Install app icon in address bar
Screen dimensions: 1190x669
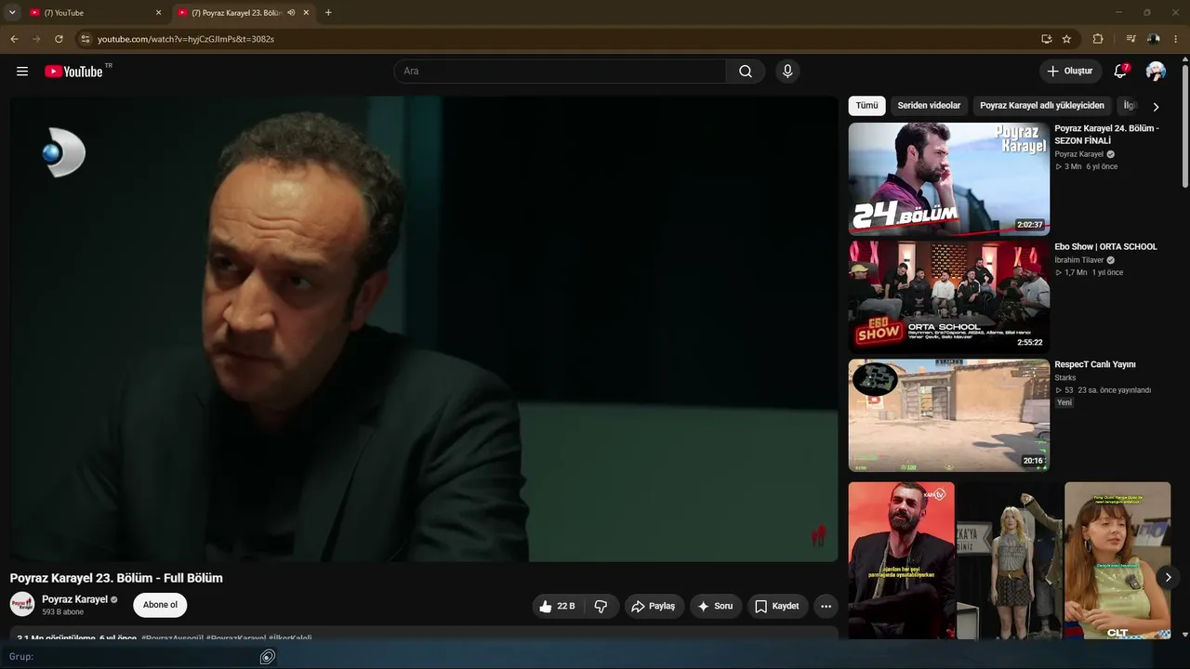[1047, 39]
